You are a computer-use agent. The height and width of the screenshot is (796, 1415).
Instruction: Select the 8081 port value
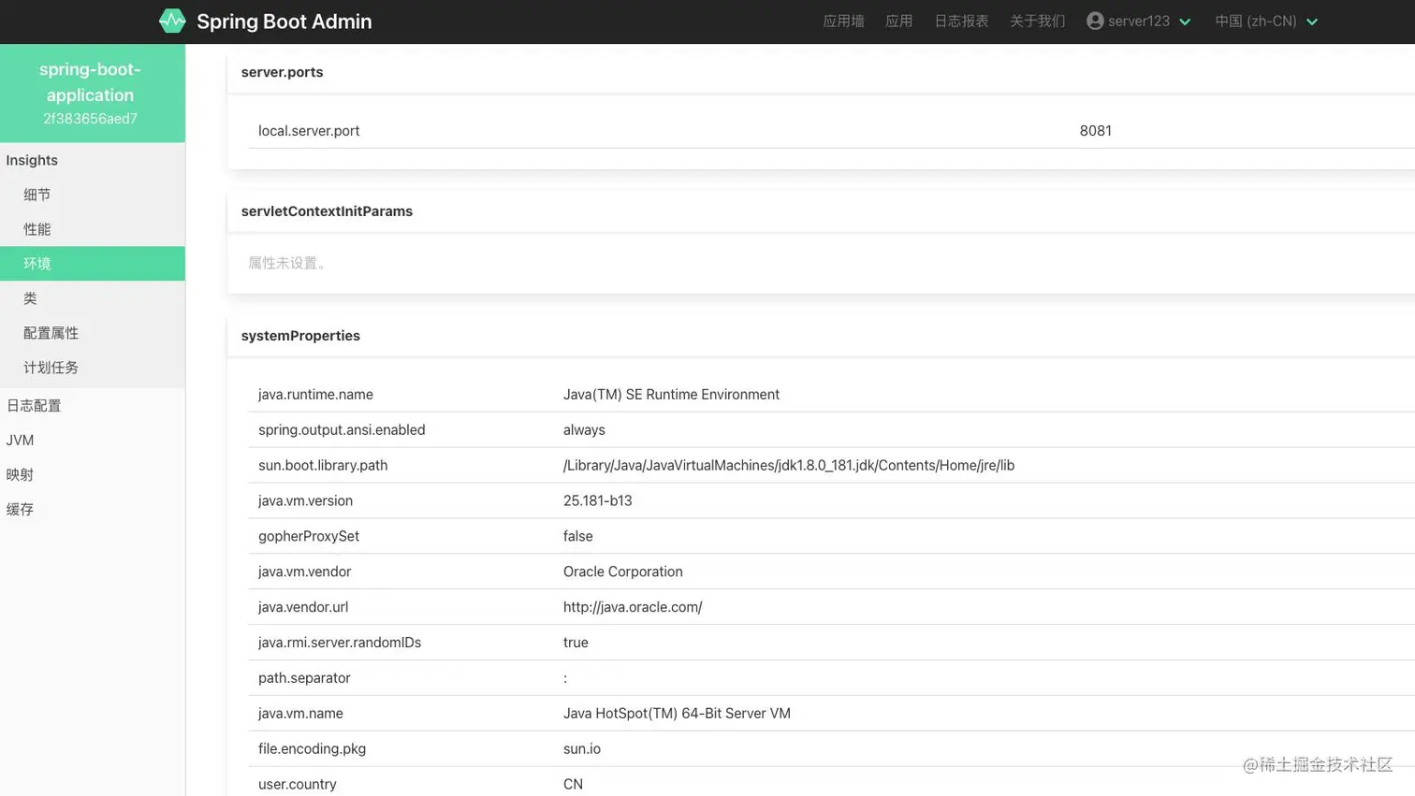point(1095,131)
